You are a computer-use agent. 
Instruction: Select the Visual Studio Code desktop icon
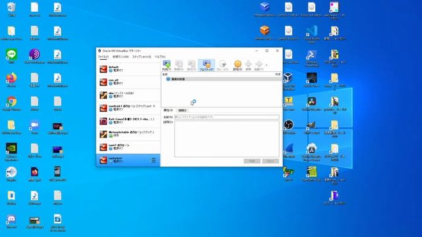[x=311, y=34]
